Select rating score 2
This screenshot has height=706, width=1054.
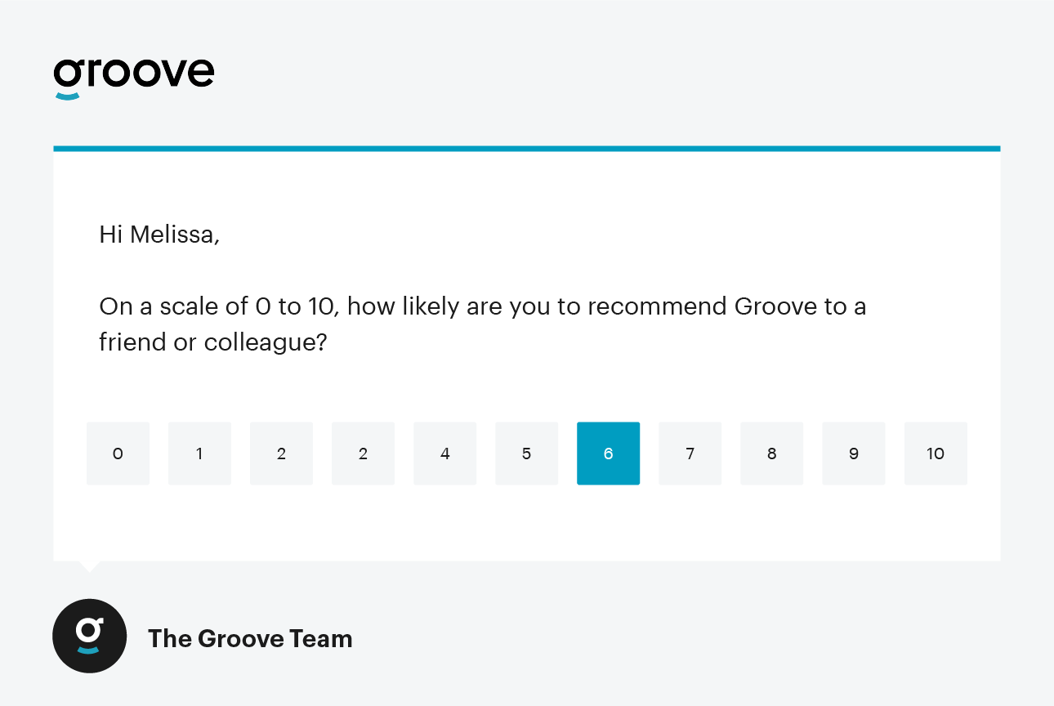[281, 454]
